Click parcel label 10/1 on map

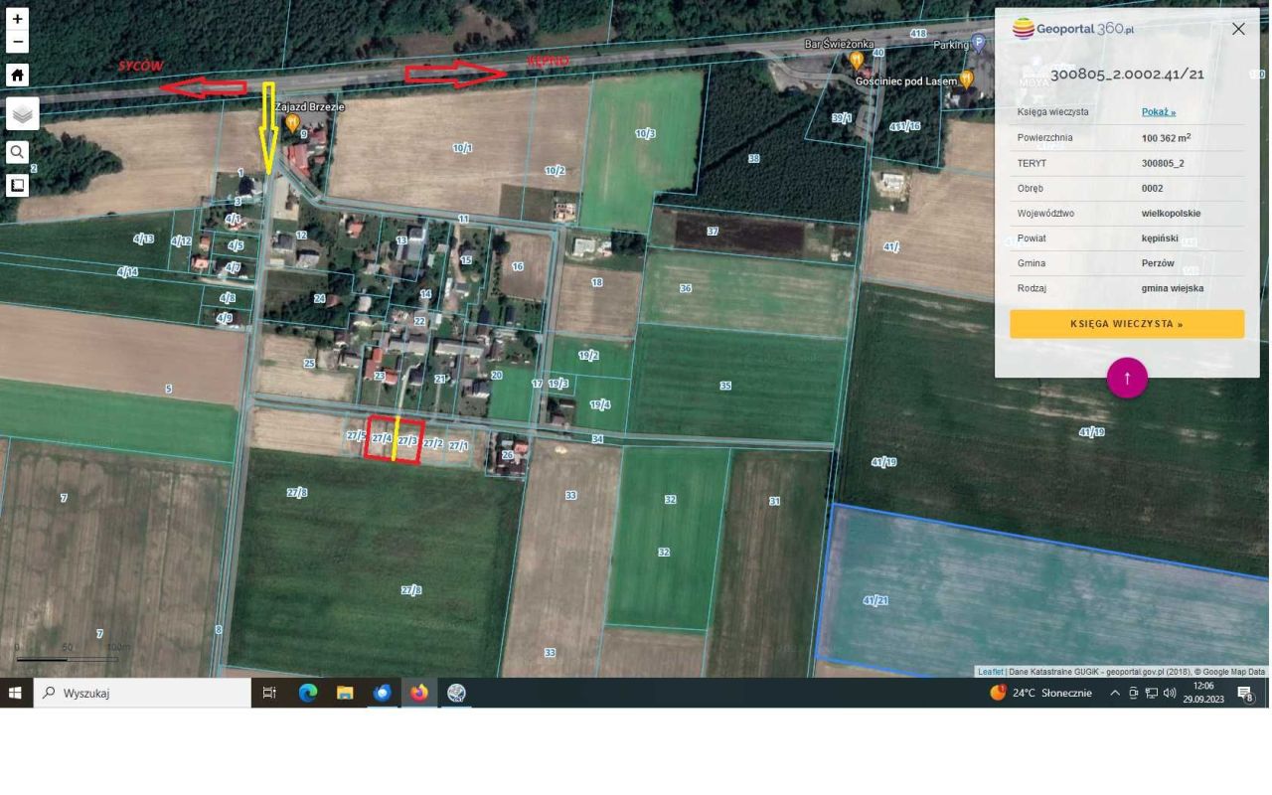tap(462, 148)
